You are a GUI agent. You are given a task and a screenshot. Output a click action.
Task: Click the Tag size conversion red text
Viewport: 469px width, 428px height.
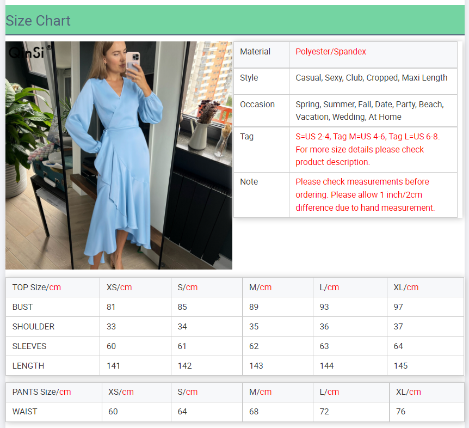(367, 149)
